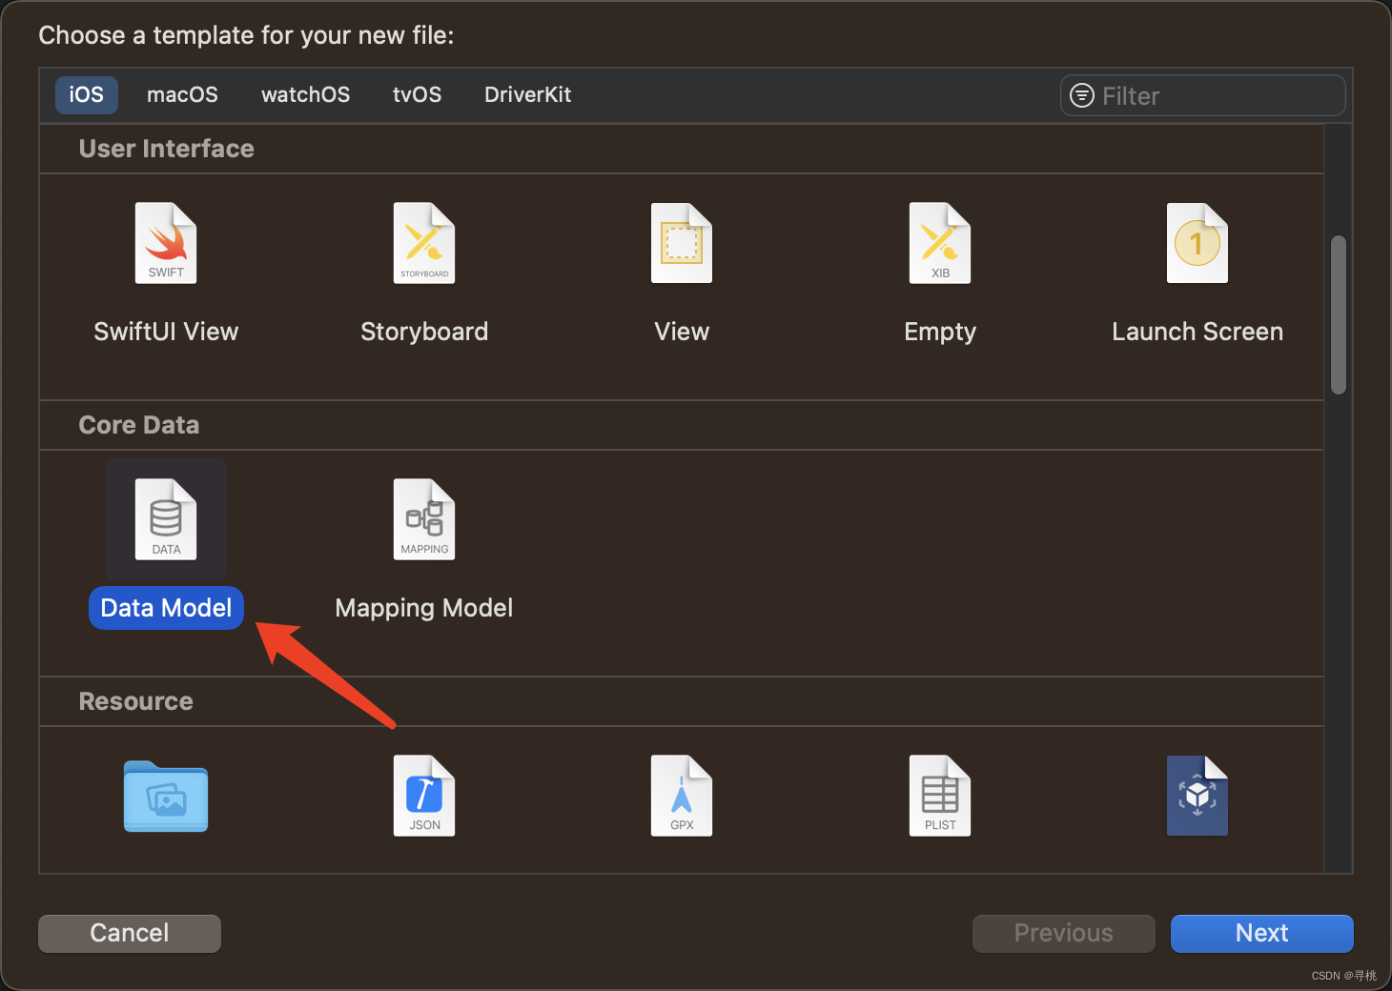Choose the JSON file template
The image size is (1392, 991).
click(x=424, y=797)
